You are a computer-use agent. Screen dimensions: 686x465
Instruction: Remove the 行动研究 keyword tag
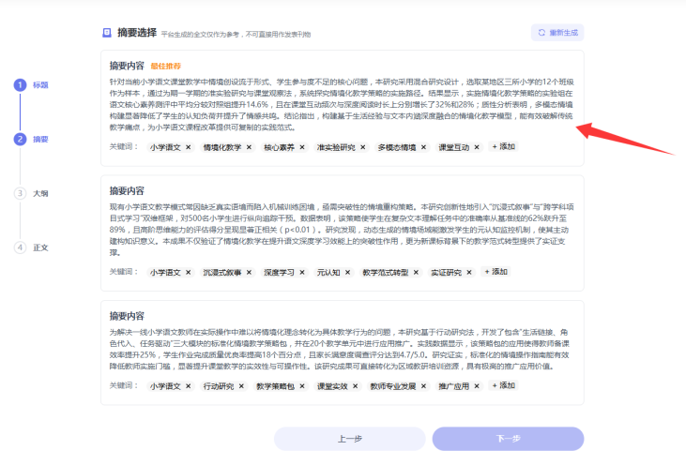pos(241,386)
